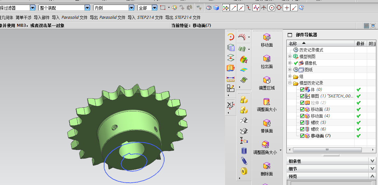Click the color filter palette icon

174,8
